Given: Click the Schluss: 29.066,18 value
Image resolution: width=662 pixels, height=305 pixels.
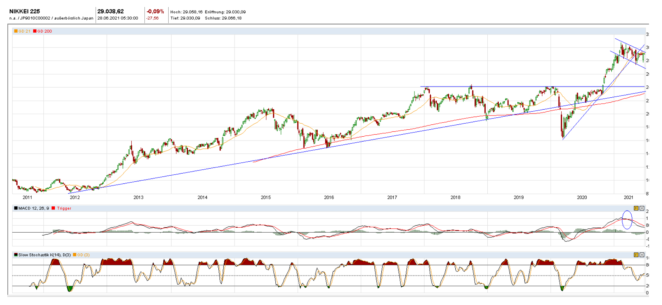Looking at the screenshot, I should pyautogui.click(x=223, y=18).
